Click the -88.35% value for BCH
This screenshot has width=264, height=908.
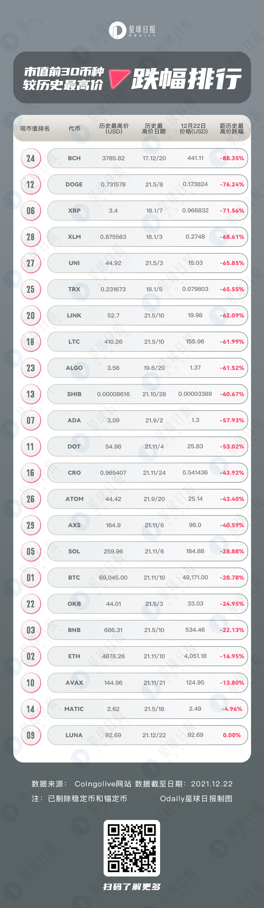232,158
